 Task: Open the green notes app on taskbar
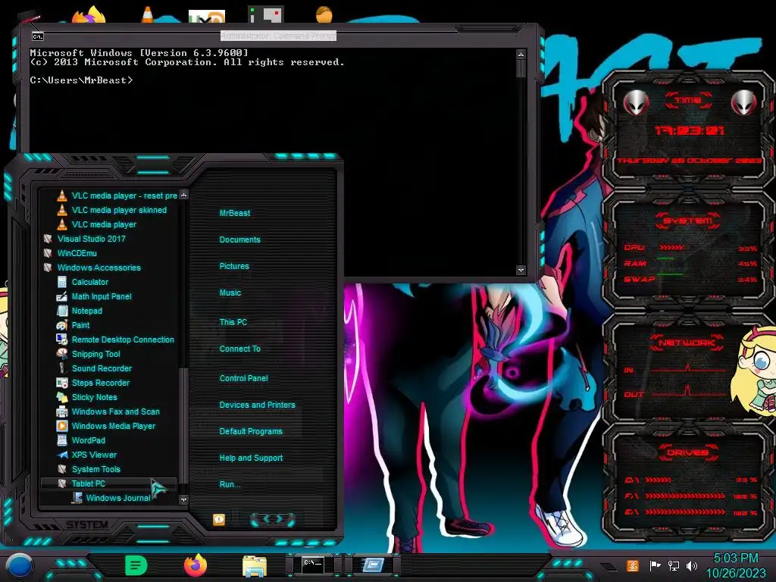(136, 565)
